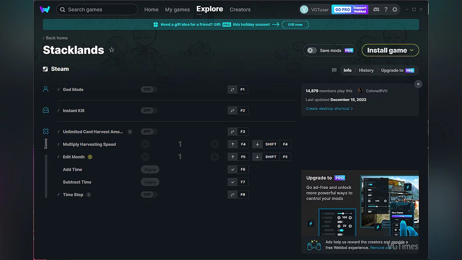Click the lightning icon beside Edit Month

[59, 157]
